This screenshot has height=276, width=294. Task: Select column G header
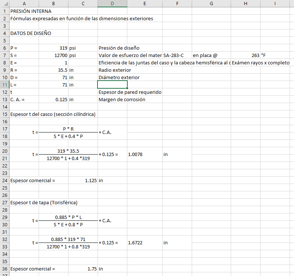click(211, 4)
